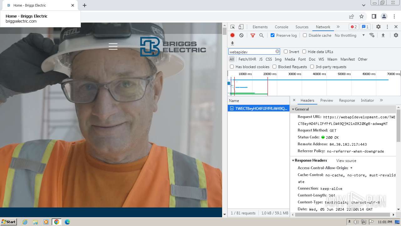Select the Fetch/XHR filter type
This screenshot has height=226, width=401.
(x=247, y=59)
